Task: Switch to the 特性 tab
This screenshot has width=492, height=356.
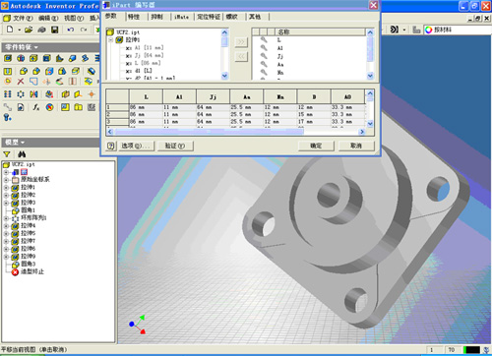Action: click(134, 17)
